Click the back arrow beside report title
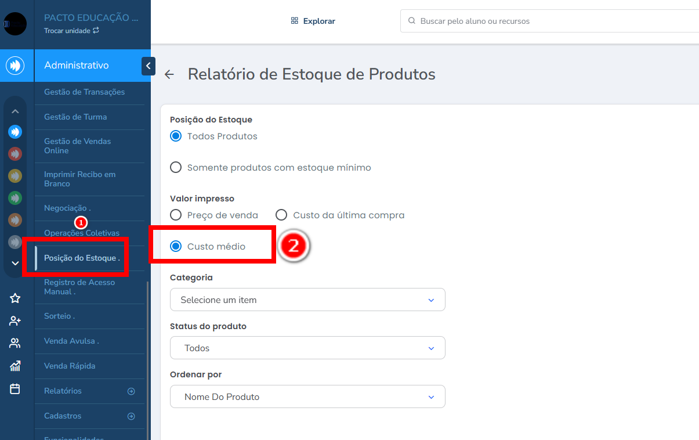The width and height of the screenshot is (699, 440). [x=169, y=74]
